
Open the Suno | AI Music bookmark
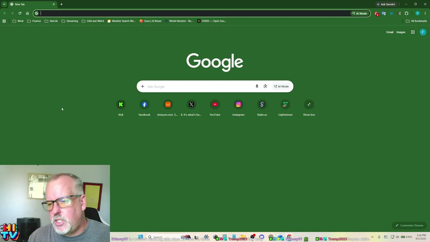point(150,21)
